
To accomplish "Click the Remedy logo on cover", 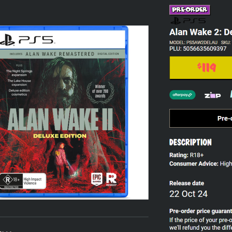I will coord(111,179).
